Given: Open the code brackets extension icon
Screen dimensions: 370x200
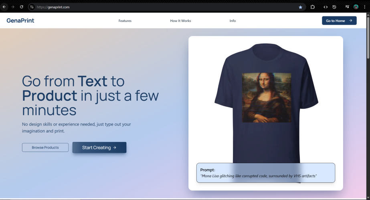Looking at the screenshot, I should coord(326,7).
